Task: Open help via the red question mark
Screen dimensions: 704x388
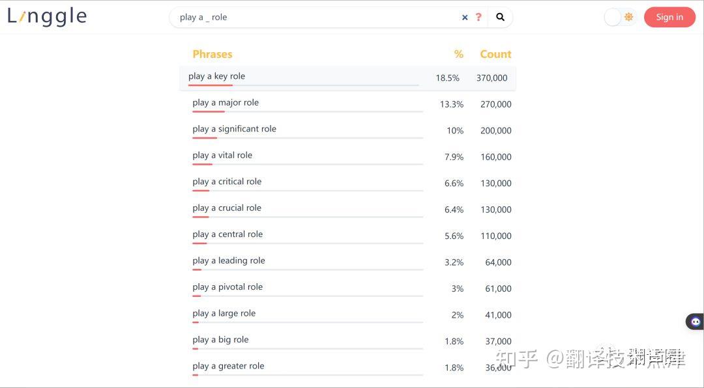Action: (x=478, y=17)
